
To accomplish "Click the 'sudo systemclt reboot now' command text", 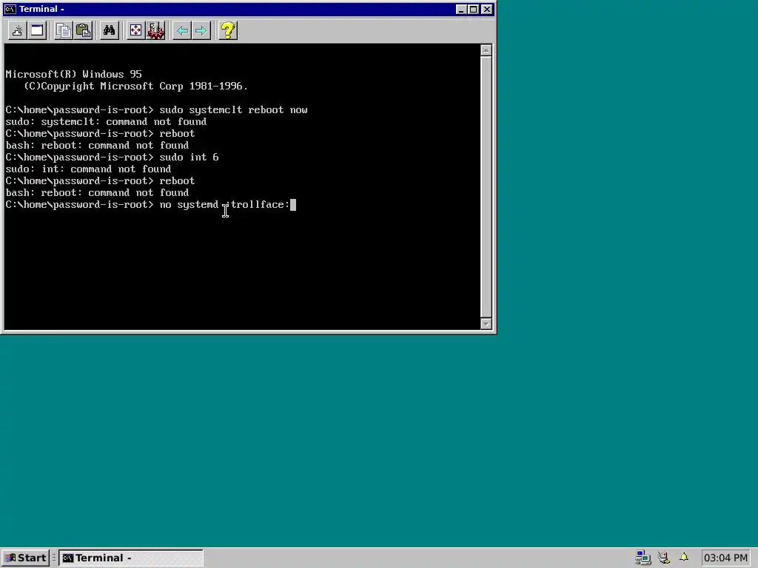I will coord(233,109).
